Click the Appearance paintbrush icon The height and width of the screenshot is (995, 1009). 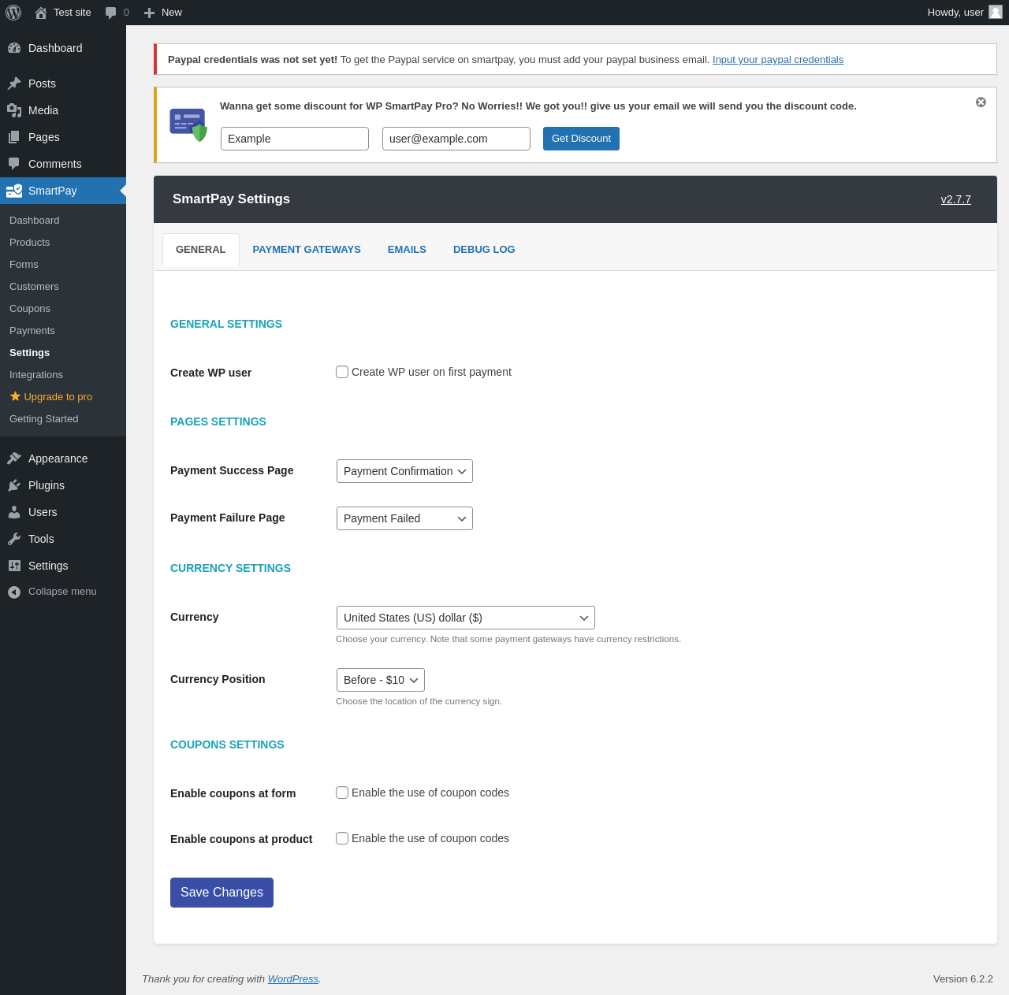pyautogui.click(x=14, y=459)
